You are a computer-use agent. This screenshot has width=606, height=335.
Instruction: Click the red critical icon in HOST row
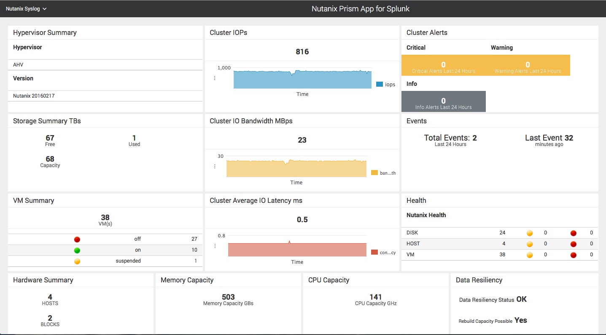[x=573, y=244]
